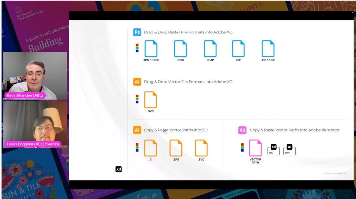Viewport: 356px width, 199px height.
Task: Click the '.PNG' label
Action: 180,60
